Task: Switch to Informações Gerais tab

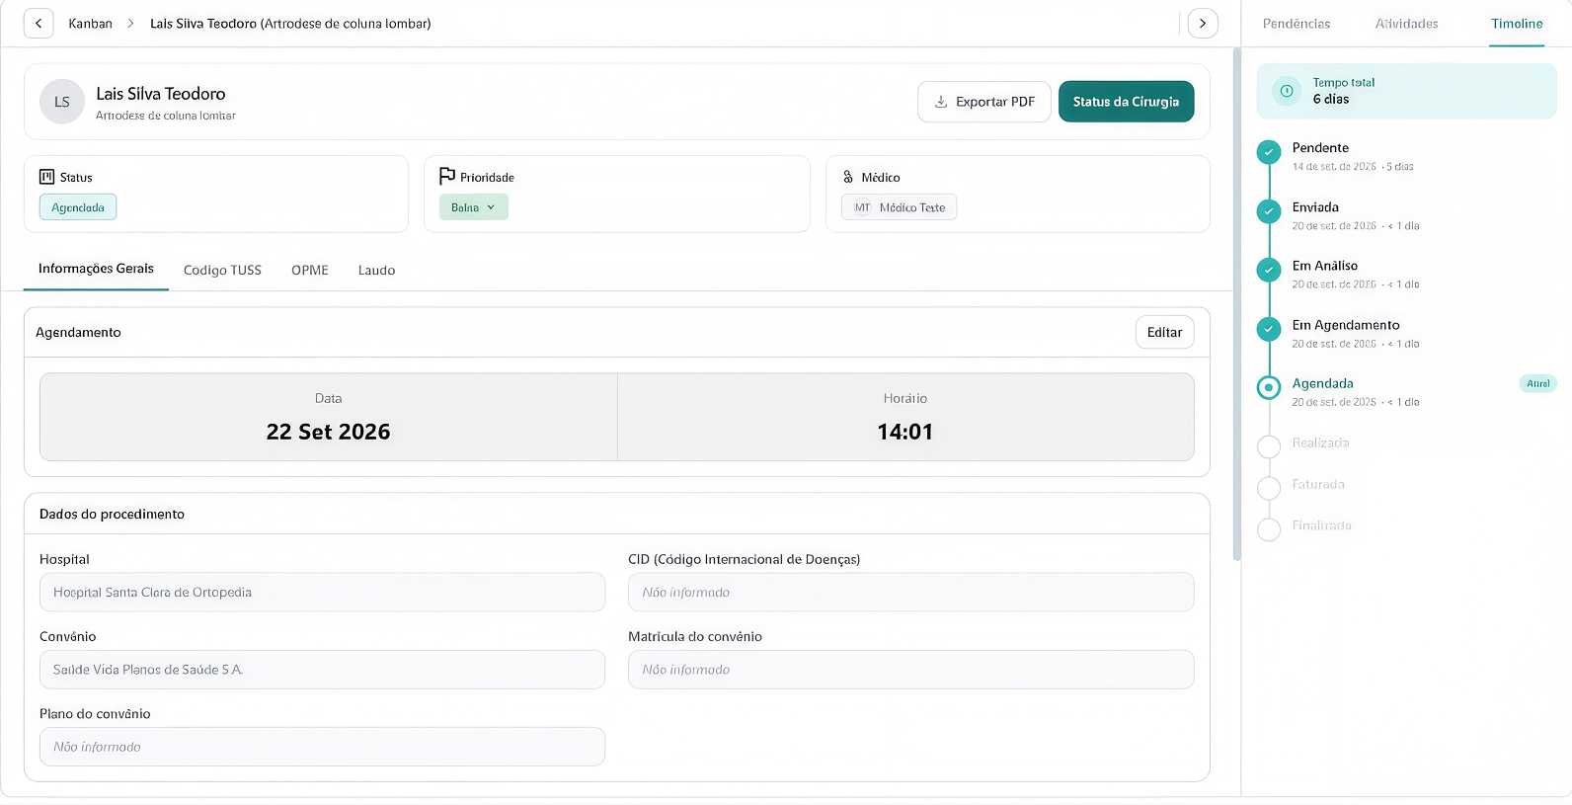Action: 96,269
